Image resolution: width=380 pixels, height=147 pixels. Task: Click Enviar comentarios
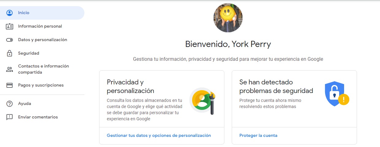tap(42, 117)
